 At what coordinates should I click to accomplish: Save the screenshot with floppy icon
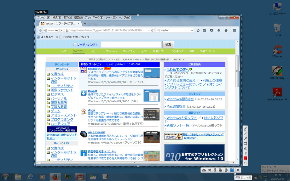(x=232, y=170)
